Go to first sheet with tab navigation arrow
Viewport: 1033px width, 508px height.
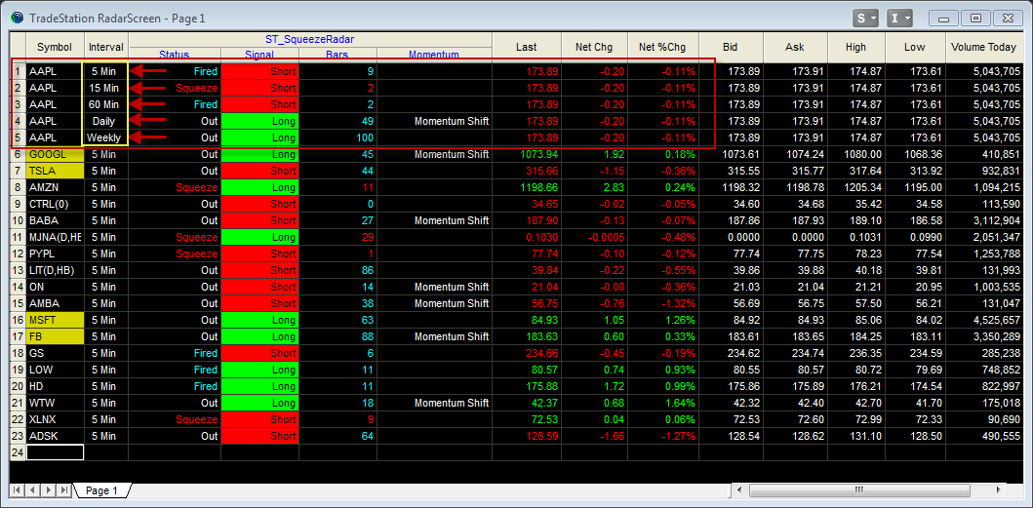click(18, 490)
